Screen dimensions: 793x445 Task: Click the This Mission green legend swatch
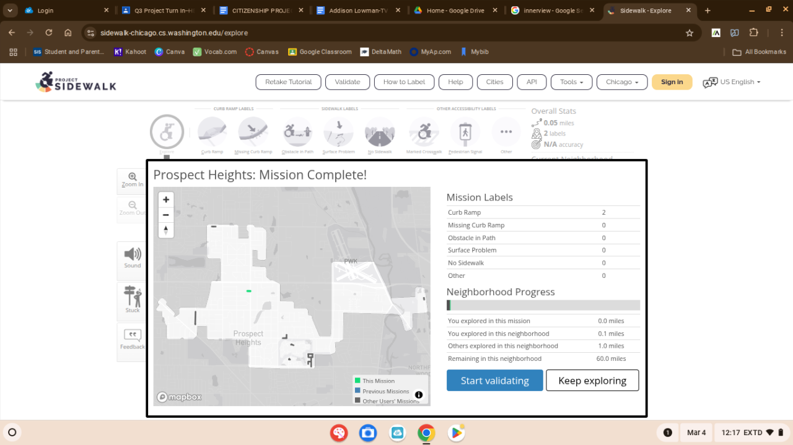[357, 381]
